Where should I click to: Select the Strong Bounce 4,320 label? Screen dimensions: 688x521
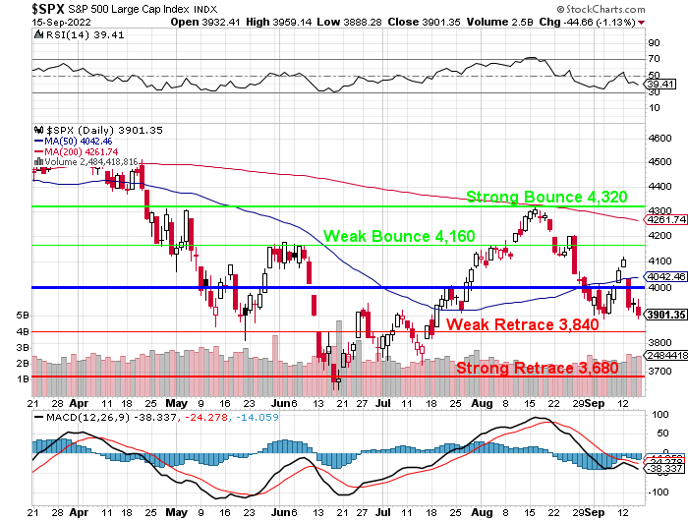538,198
